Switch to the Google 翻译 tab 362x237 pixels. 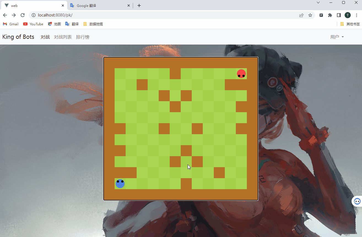click(101, 5)
